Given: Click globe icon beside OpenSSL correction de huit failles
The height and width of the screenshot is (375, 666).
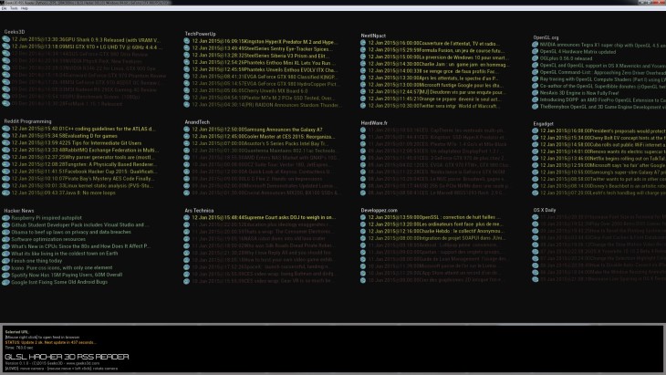Looking at the screenshot, I should (363, 217).
